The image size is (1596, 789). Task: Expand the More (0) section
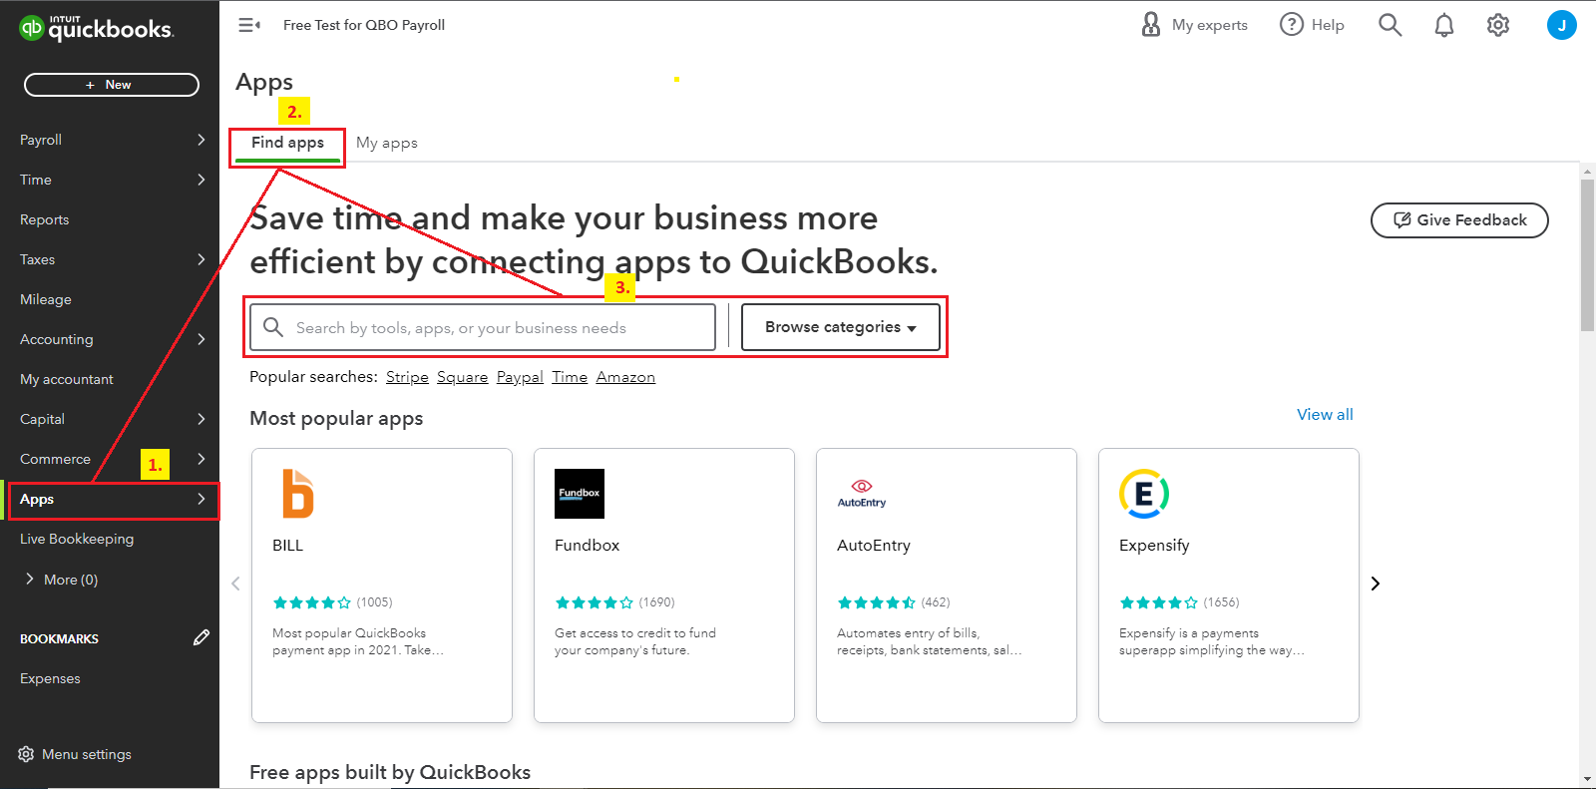(30, 580)
